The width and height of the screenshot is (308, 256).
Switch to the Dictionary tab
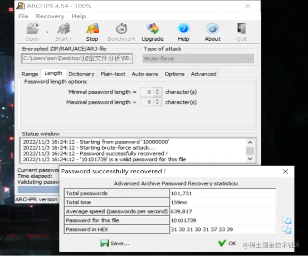click(x=81, y=74)
